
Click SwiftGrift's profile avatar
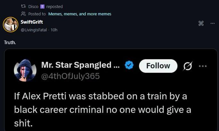pyautogui.click(x=10, y=25)
